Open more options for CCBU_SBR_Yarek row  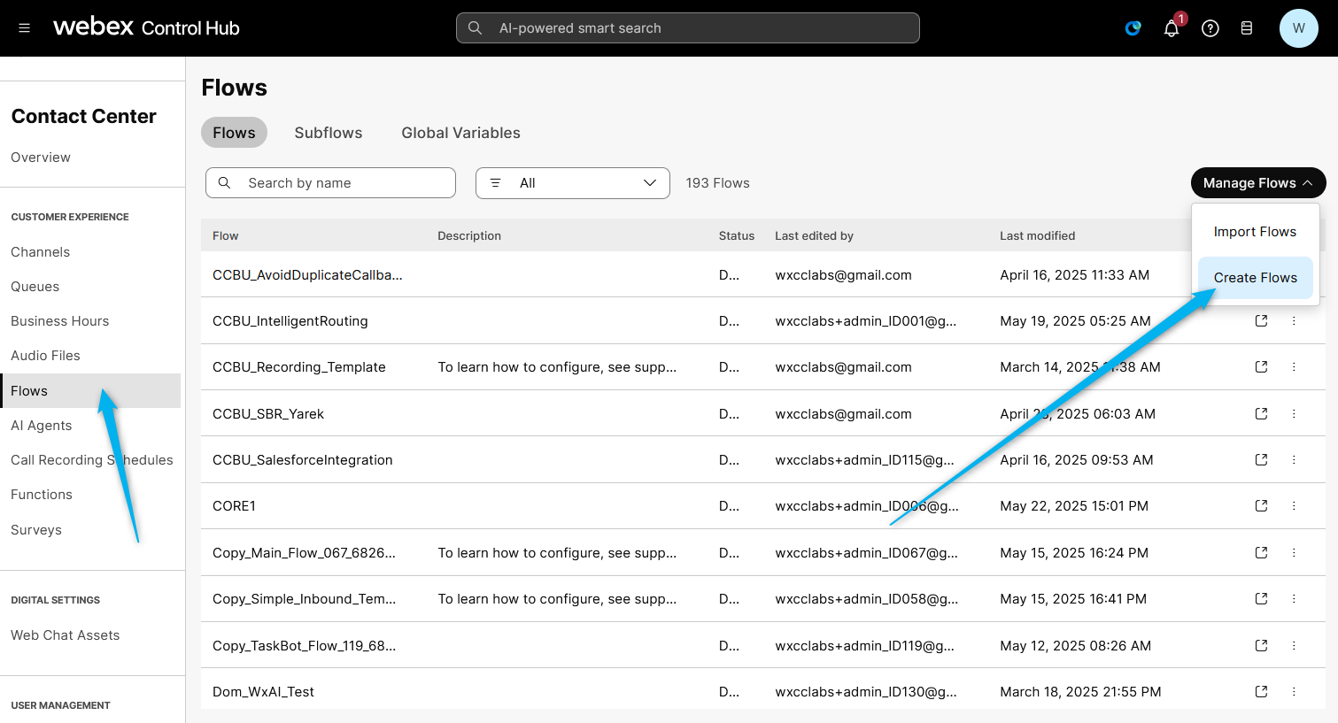pos(1294,414)
